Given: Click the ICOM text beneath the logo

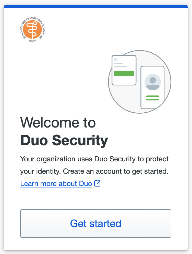Looking at the screenshot, I should [32, 41].
